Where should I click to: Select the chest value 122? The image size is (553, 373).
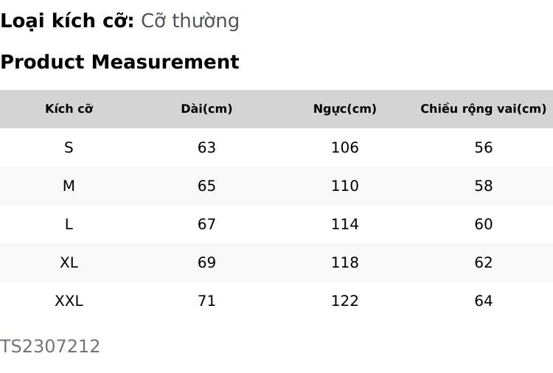(x=344, y=301)
